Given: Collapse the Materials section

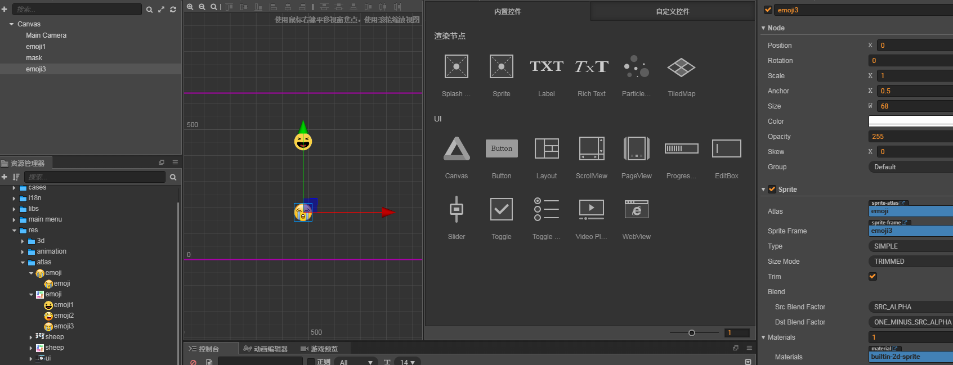Looking at the screenshot, I should (x=763, y=337).
